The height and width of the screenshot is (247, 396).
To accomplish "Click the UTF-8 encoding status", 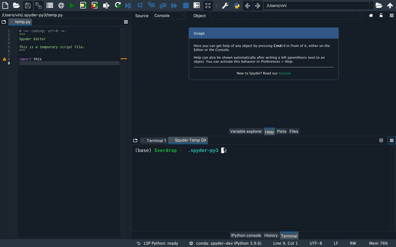I will 316,243.
